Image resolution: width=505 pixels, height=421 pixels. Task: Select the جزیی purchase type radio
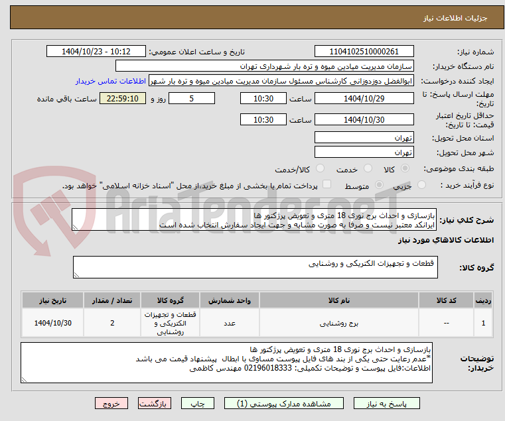(x=421, y=185)
